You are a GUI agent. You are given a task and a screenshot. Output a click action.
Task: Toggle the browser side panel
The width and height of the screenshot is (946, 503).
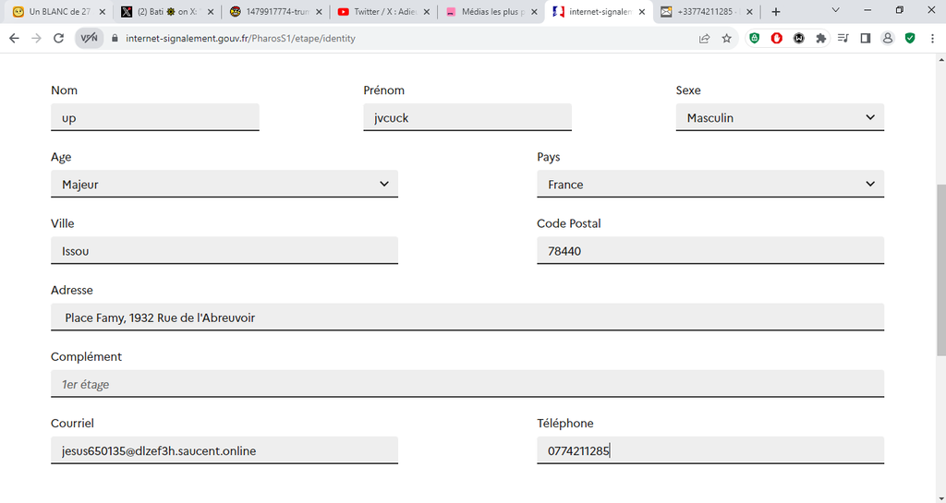tap(865, 38)
